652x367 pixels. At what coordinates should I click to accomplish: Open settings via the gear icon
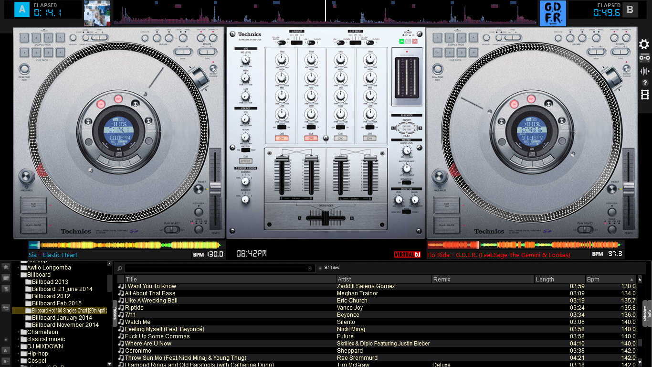pyautogui.click(x=644, y=44)
